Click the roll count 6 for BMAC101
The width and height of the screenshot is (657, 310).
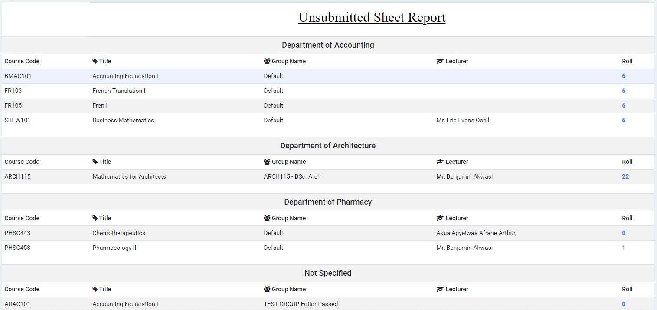coord(624,76)
